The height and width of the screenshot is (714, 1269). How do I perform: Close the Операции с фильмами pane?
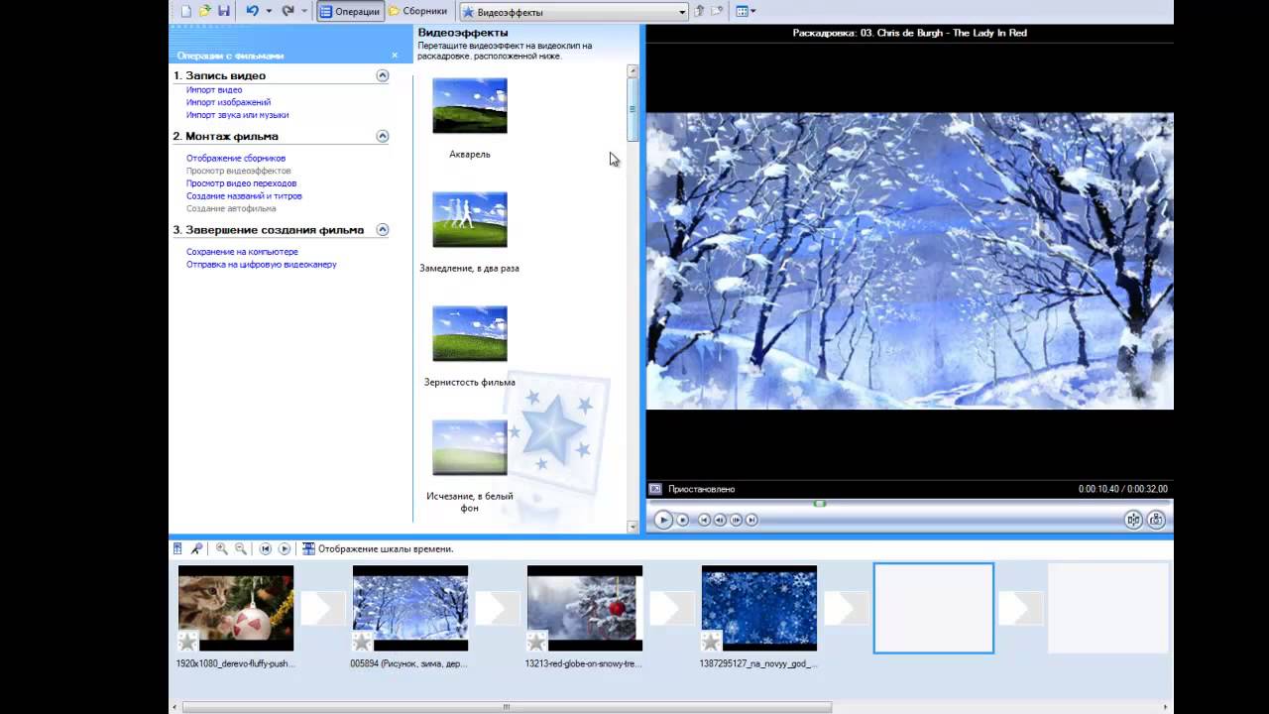tap(395, 56)
